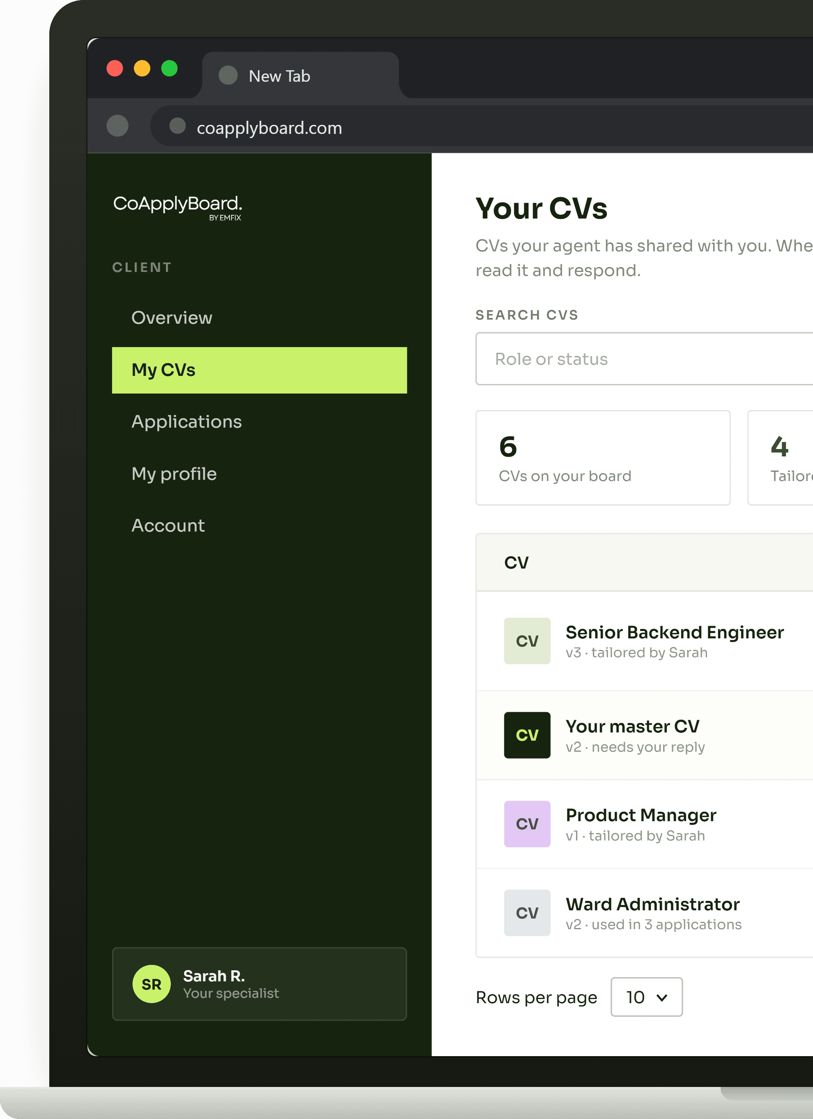Open Applications in the sidebar
813x1119 pixels.
pyautogui.click(x=260, y=422)
